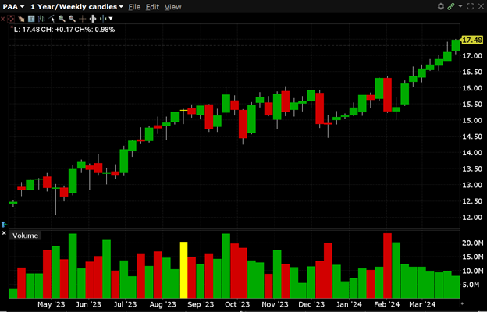This screenshot has width=487, height=312.
Task: Click the 'L: 17.48 CH: +0.17' quote text
Action: pyautogui.click(x=64, y=30)
